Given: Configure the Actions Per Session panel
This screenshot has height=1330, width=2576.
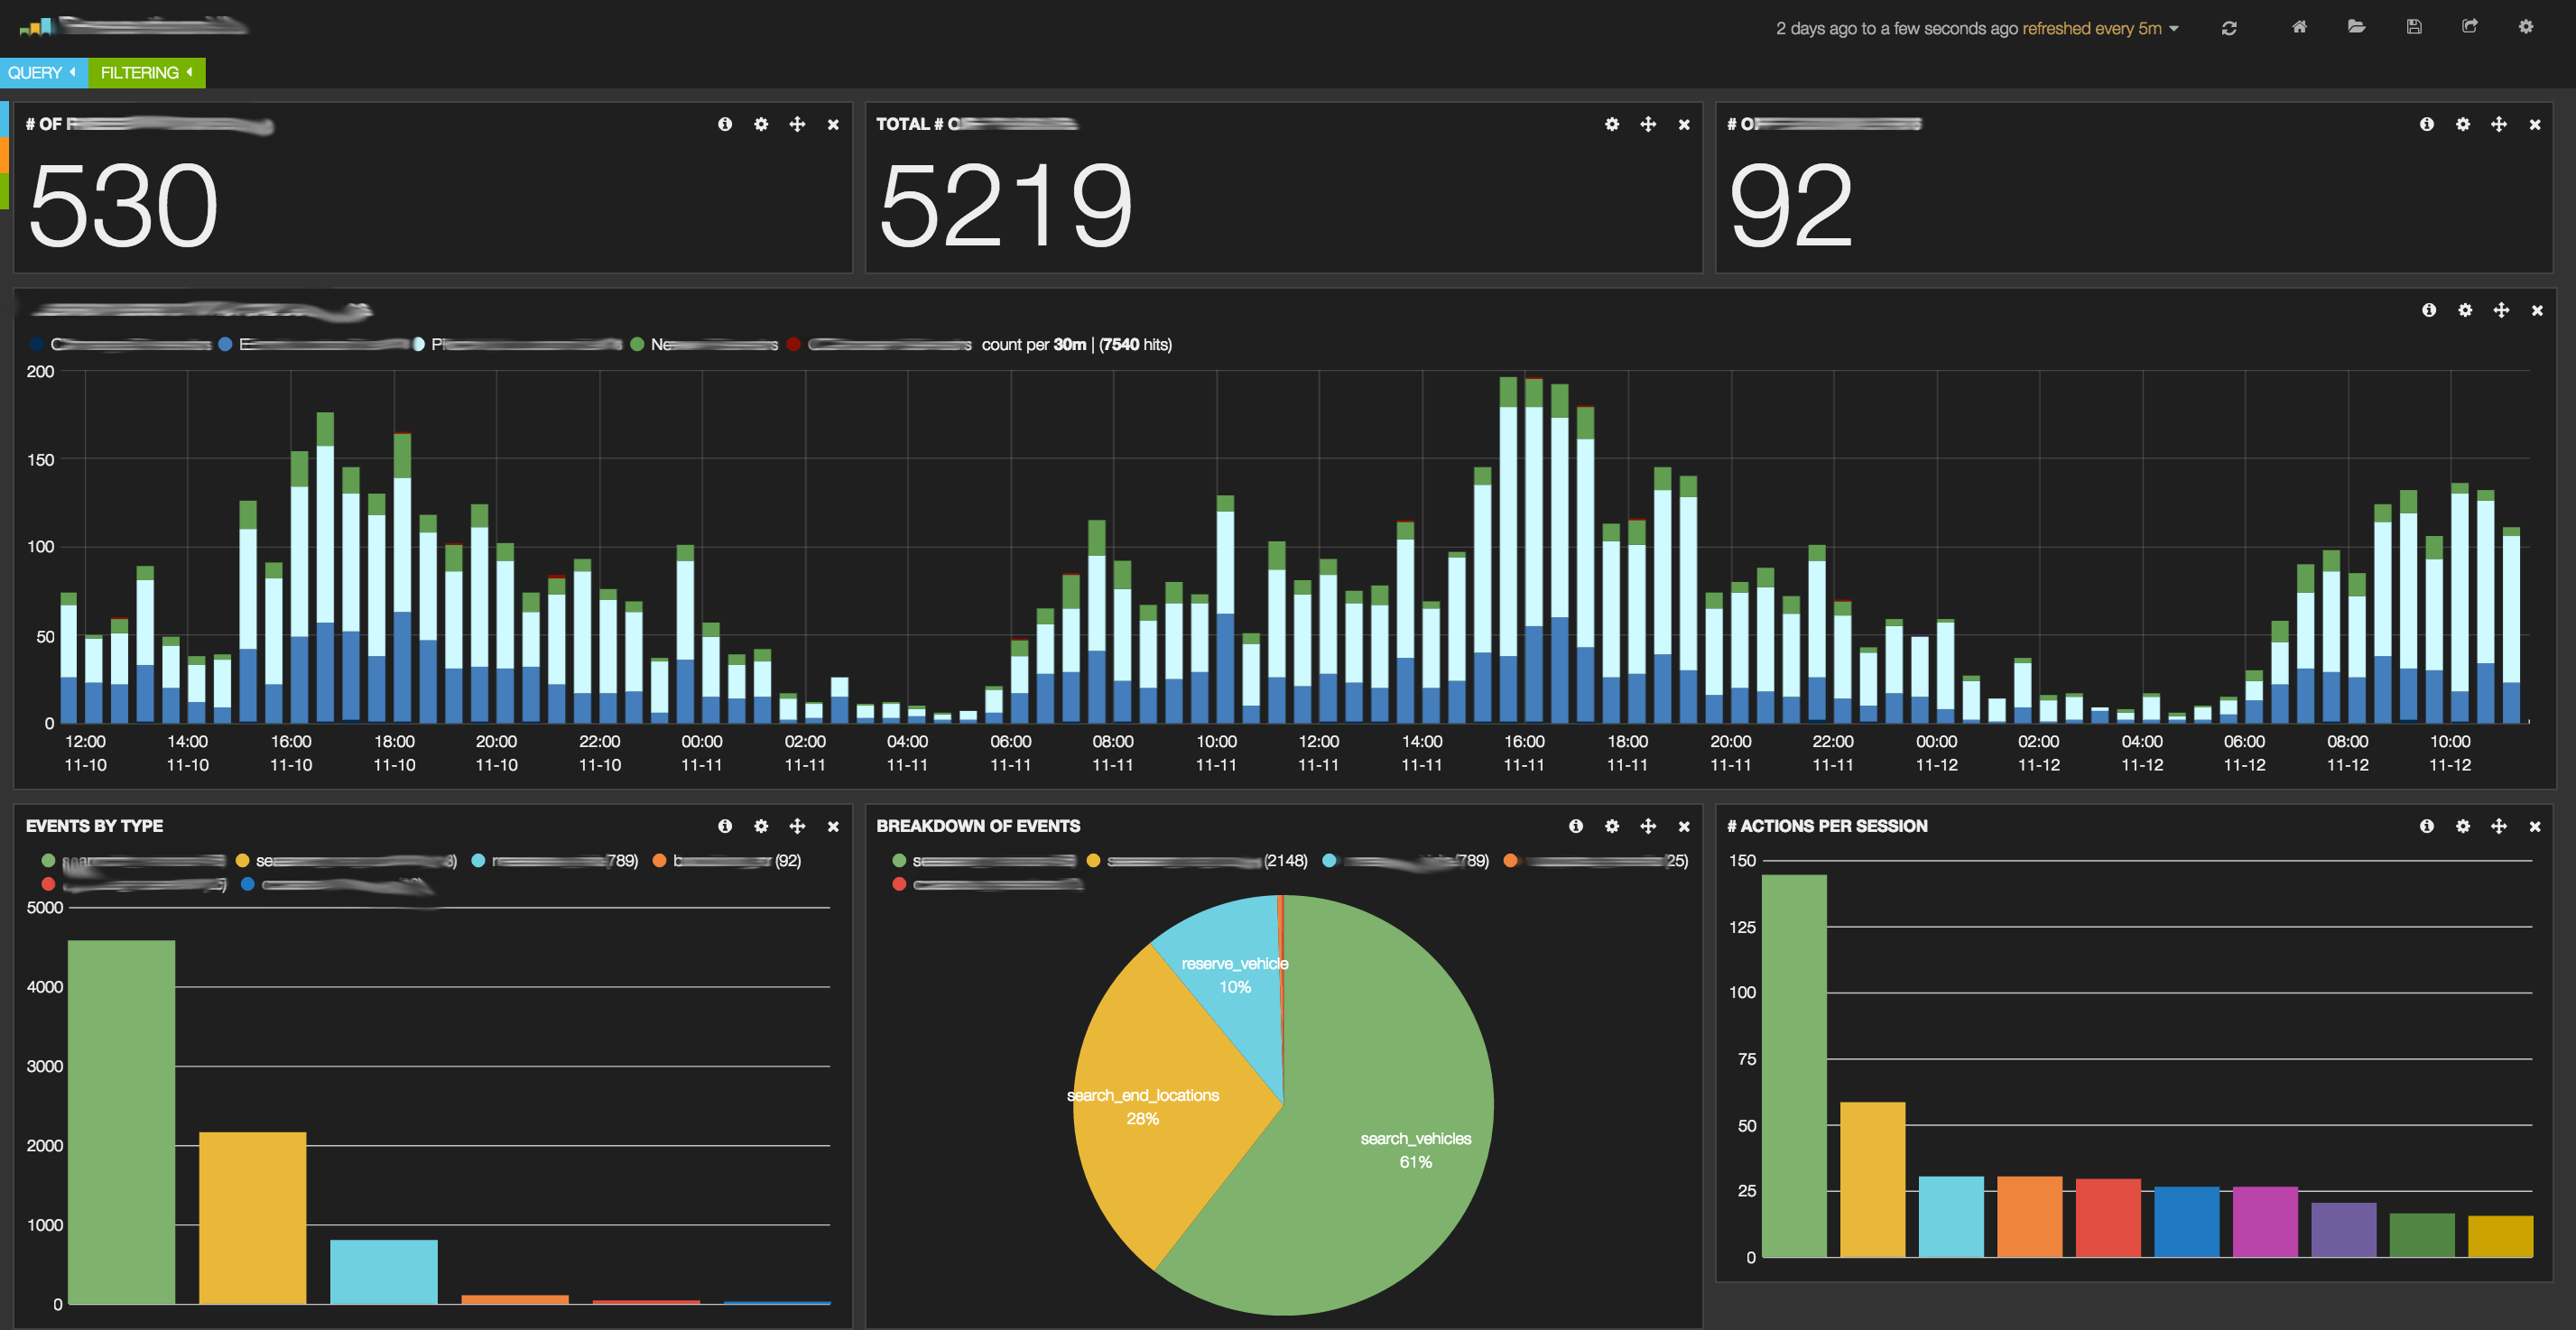Looking at the screenshot, I should point(2463,826).
